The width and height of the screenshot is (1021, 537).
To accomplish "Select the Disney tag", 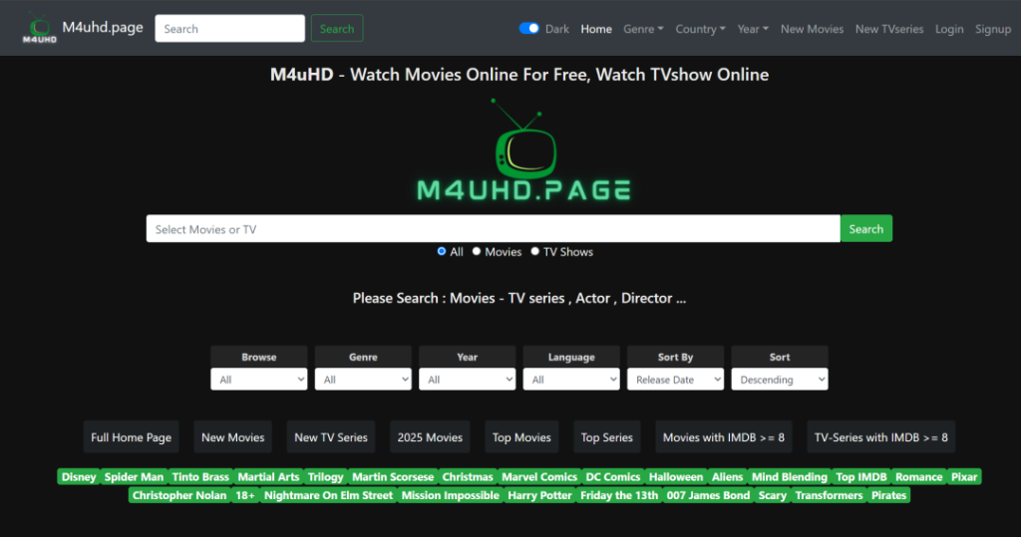I will click(79, 477).
